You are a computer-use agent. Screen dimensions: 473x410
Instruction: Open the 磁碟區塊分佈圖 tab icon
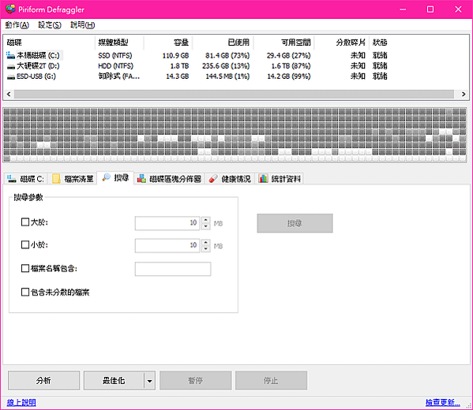[141, 179]
